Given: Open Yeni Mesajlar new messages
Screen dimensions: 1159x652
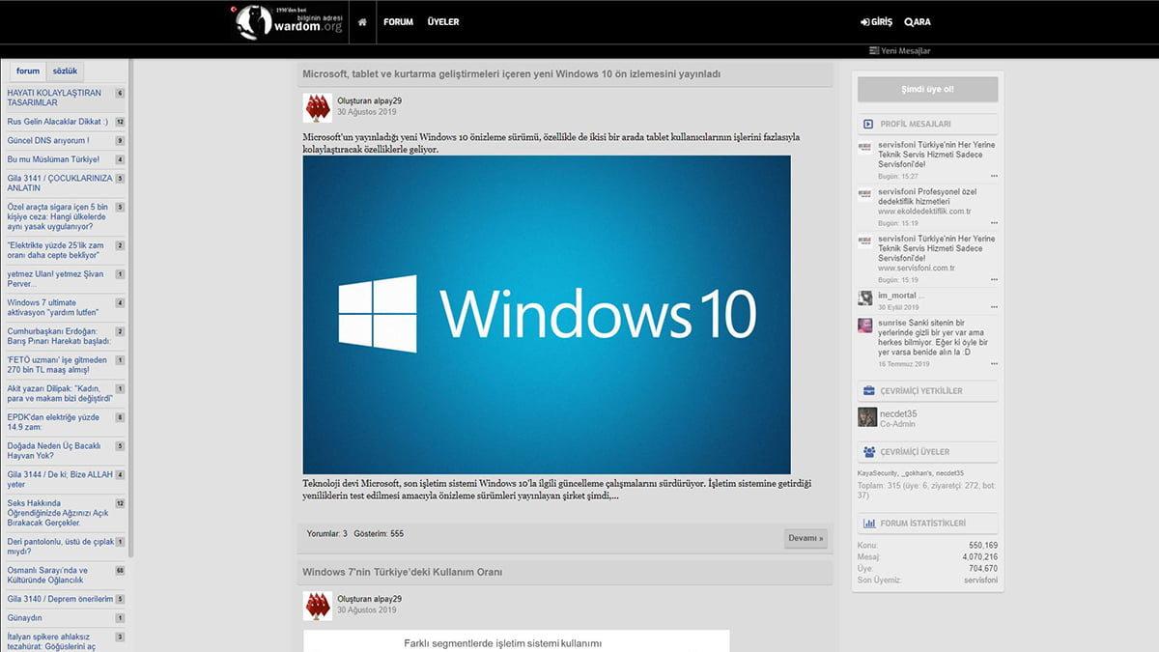Looking at the screenshot, I should [x=899, y=51].
